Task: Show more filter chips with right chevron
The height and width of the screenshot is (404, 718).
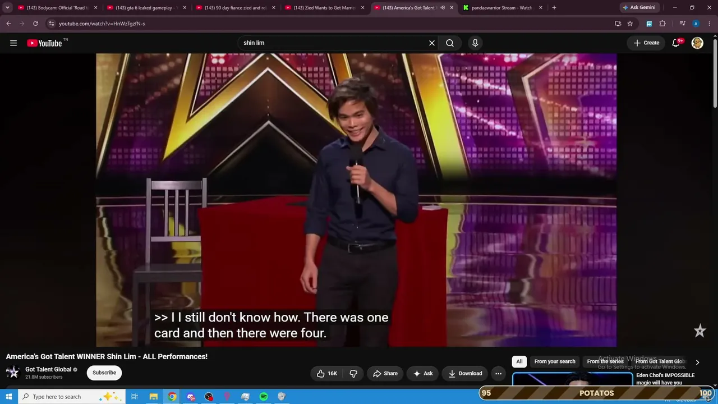Action: click(697, 362)
